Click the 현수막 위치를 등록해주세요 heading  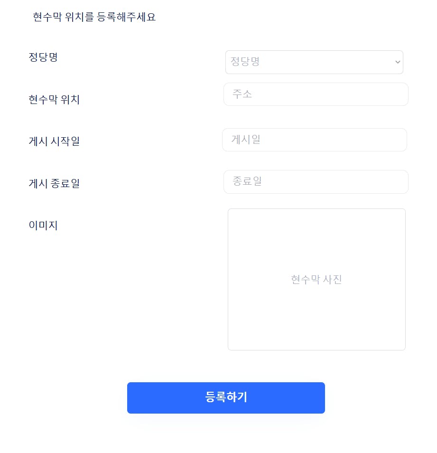(93, 17)
